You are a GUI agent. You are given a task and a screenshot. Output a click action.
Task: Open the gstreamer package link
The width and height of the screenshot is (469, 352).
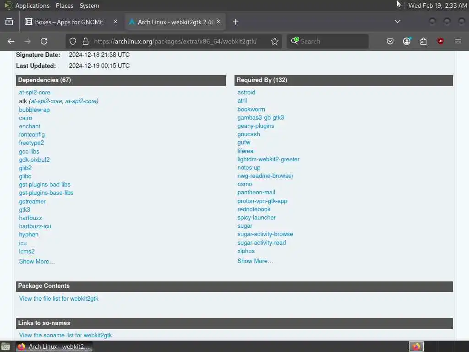click(32, 202)
